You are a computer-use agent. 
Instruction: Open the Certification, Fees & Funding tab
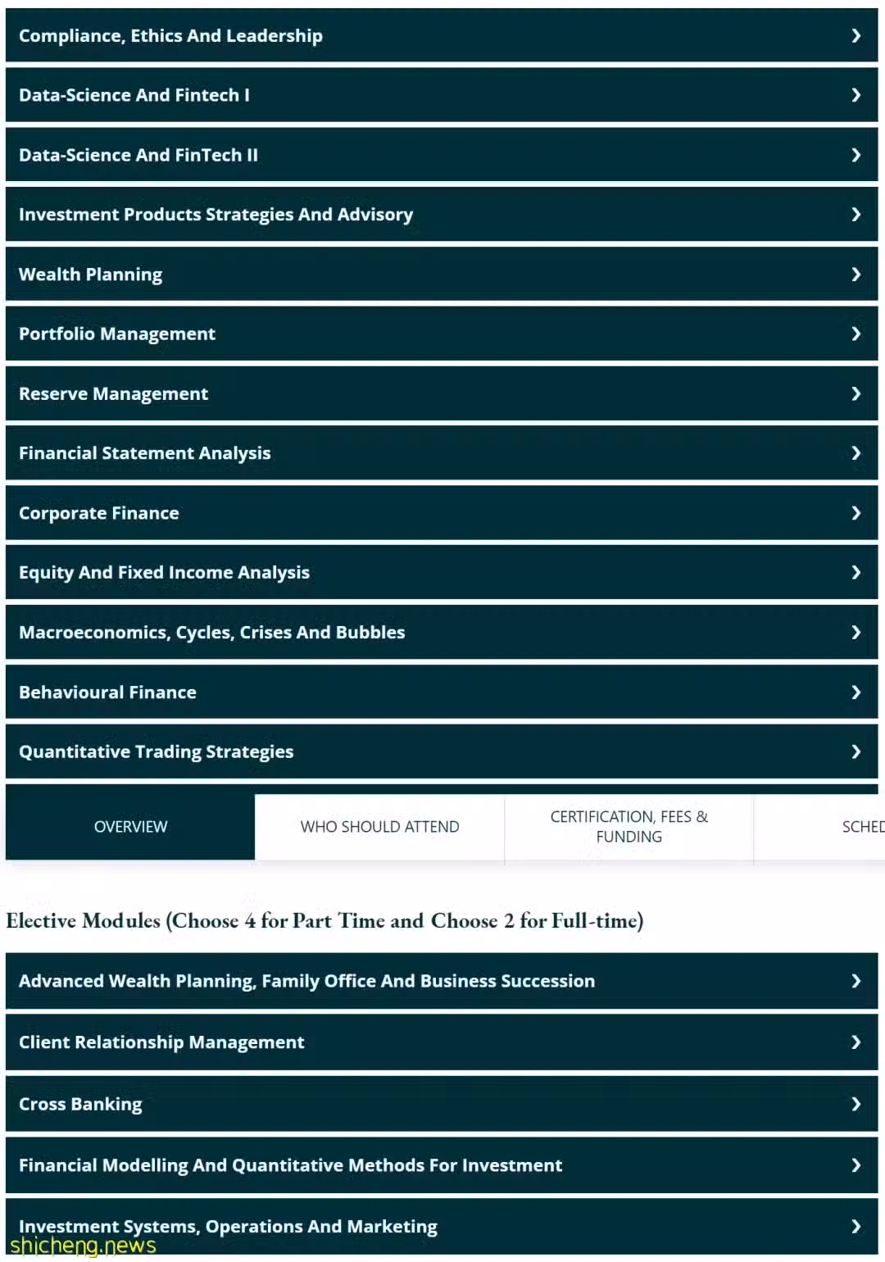(629, 827)
